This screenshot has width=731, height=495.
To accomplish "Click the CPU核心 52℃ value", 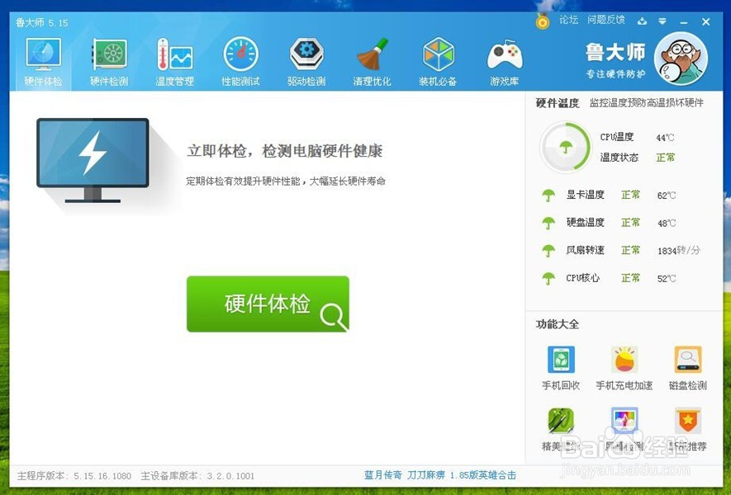I will coord(667,279).
